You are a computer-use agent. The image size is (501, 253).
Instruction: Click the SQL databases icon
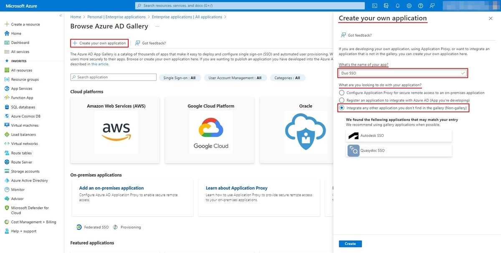click(7, 107)
